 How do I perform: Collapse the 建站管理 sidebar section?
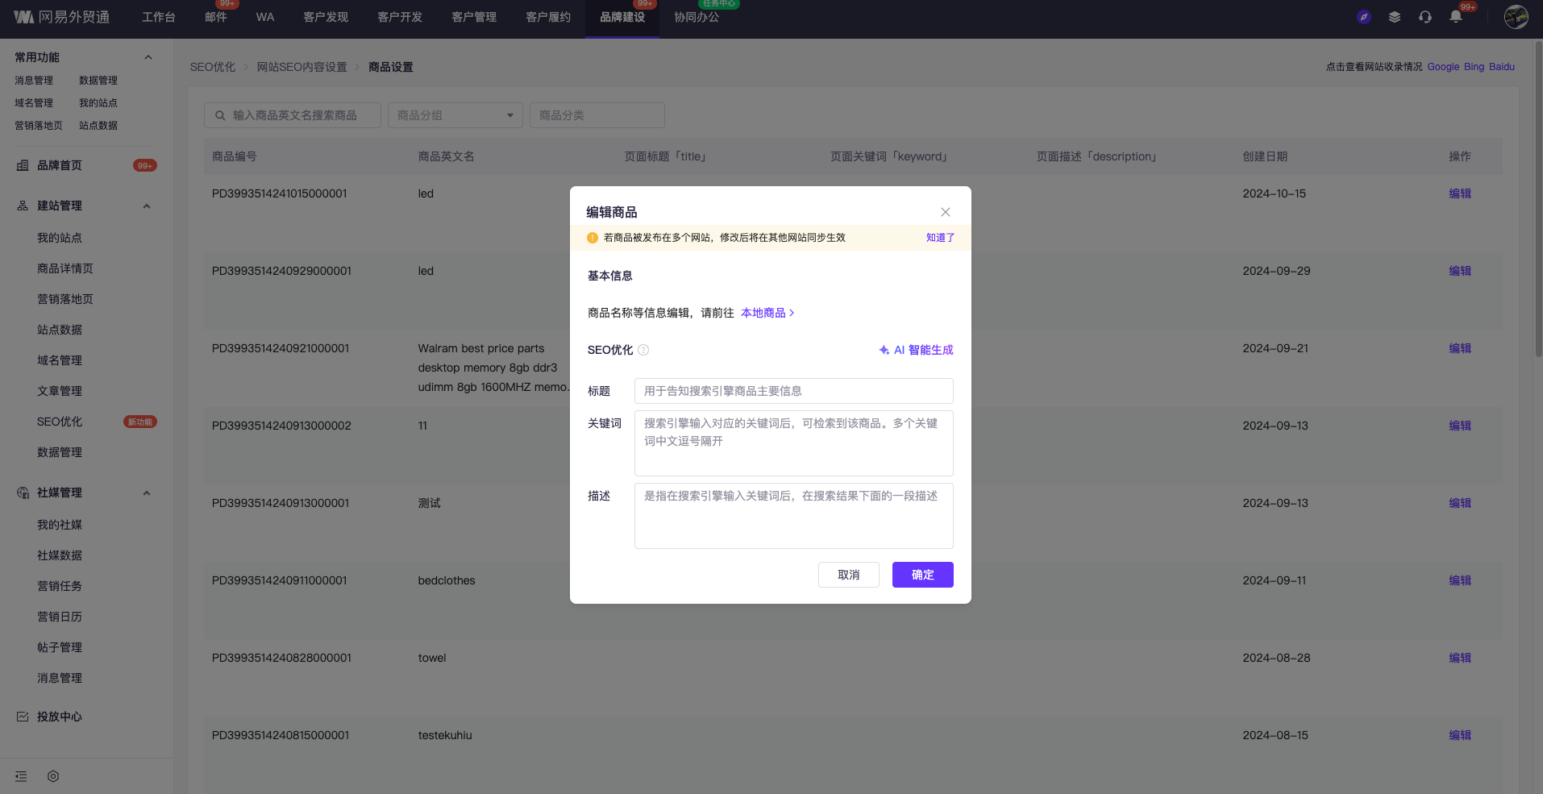[147, 206]
